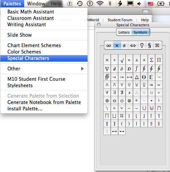Viewport: 170px width, 172px height.
Task: Insert the summation sigma symbol
Action: (151, 60)
